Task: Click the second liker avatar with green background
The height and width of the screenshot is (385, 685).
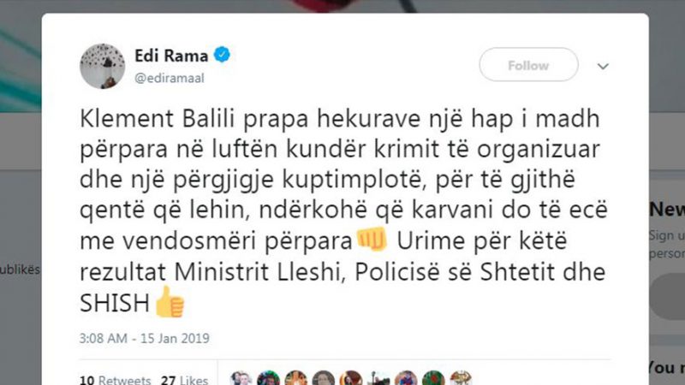Action: [x=268, y=378]
